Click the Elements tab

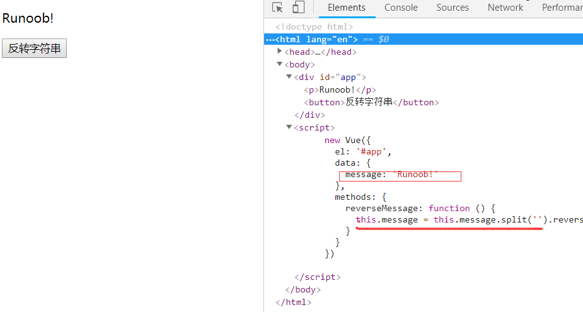coord(346,8)
